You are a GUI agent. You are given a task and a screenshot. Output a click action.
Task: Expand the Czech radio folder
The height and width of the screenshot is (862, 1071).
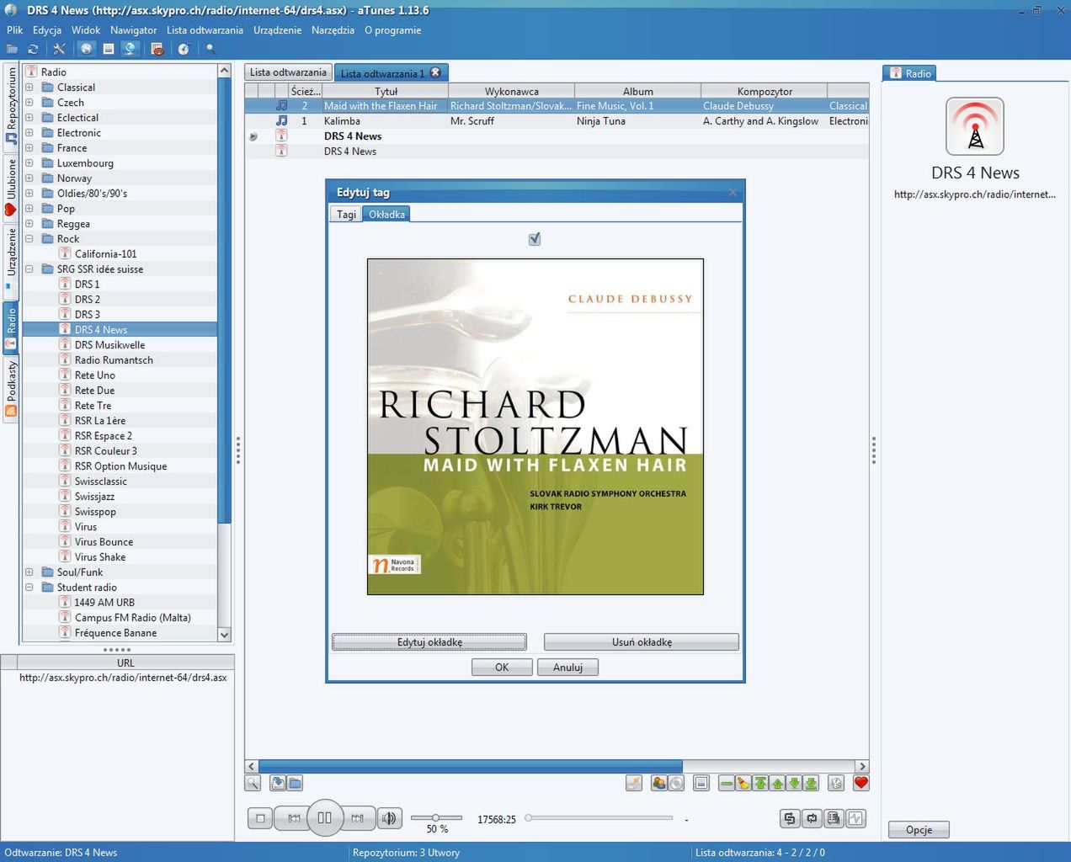29,103
